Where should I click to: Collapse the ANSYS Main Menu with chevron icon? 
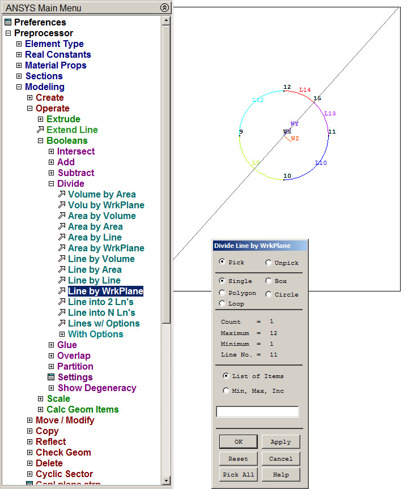tap(164, 7)
